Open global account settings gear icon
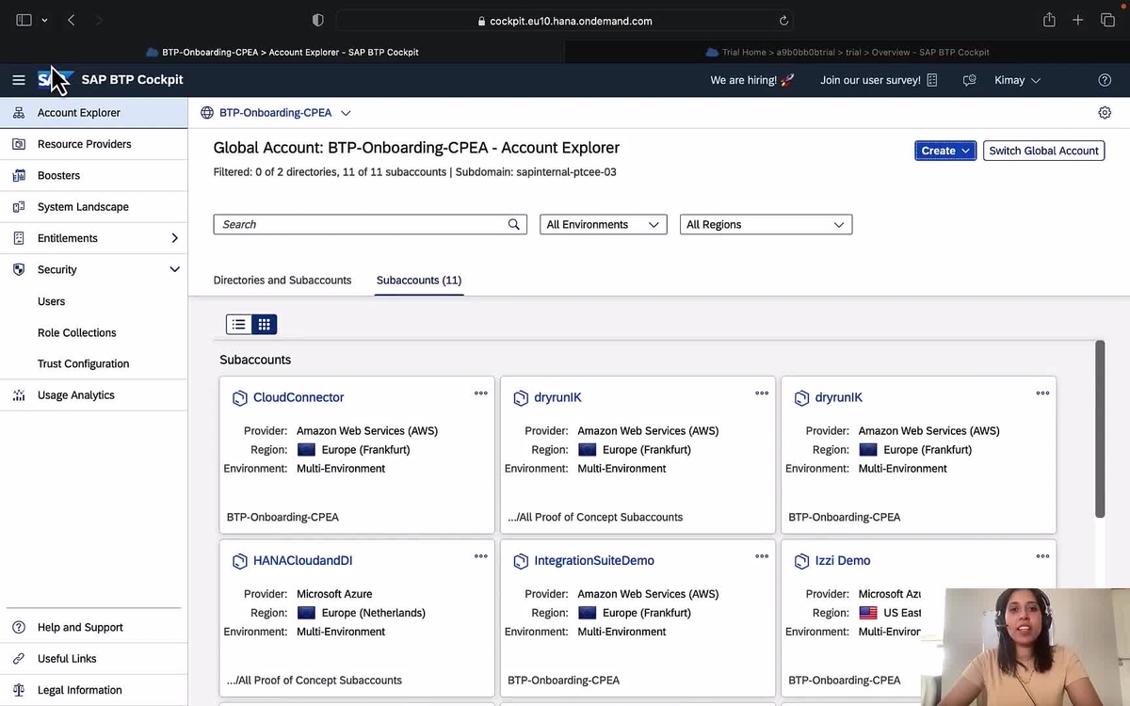 [1105, 113]
